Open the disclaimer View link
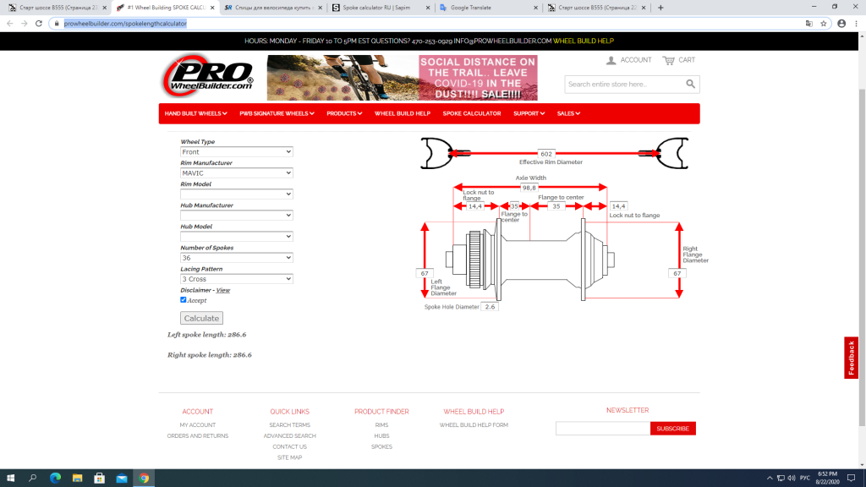 tap(223, 290)
